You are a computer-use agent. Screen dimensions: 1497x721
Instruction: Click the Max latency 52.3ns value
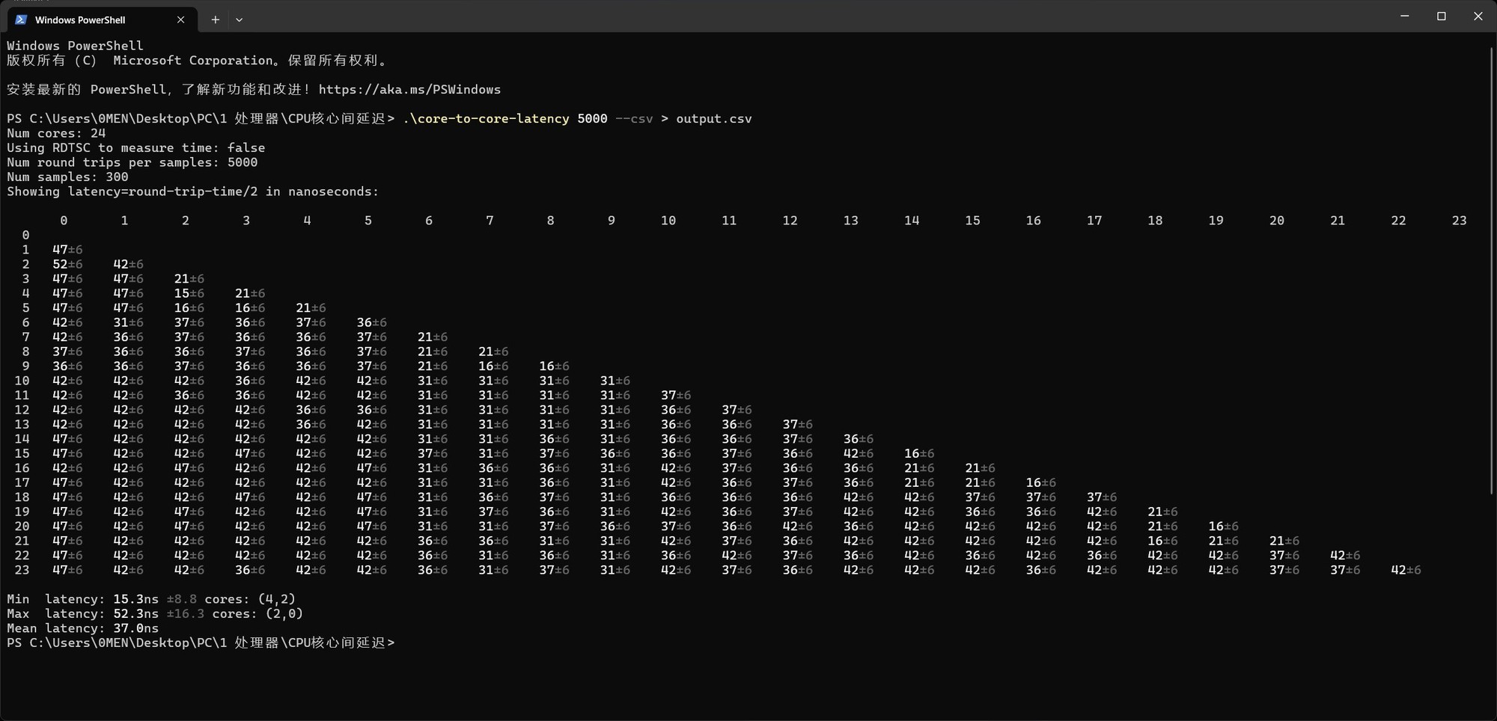[135, 614]
